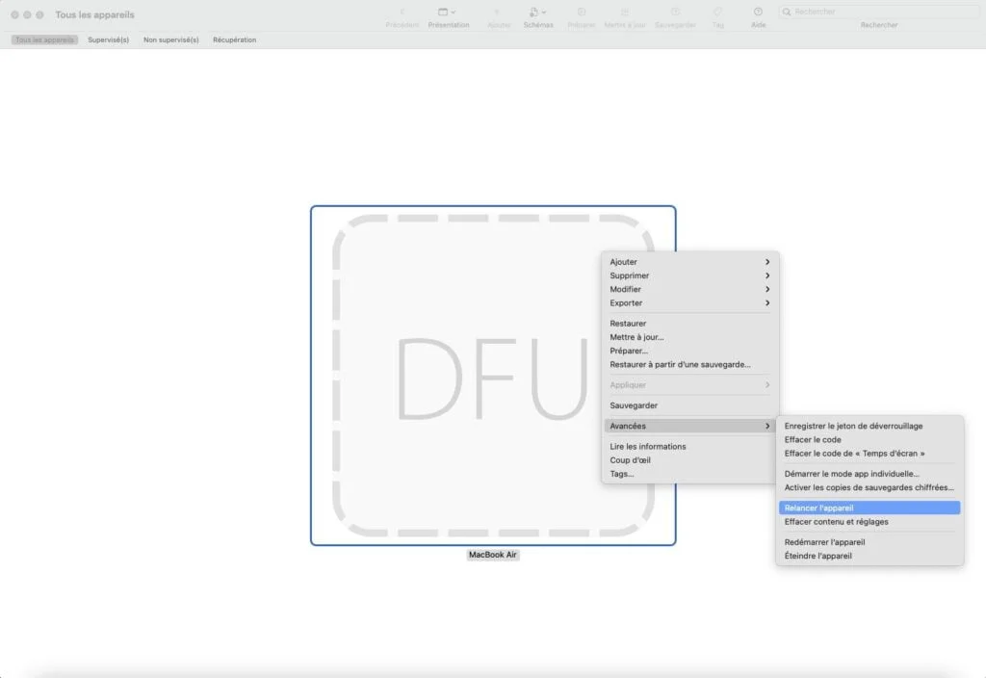
Task: Open Aide from the toolbar
Action: 758,13
